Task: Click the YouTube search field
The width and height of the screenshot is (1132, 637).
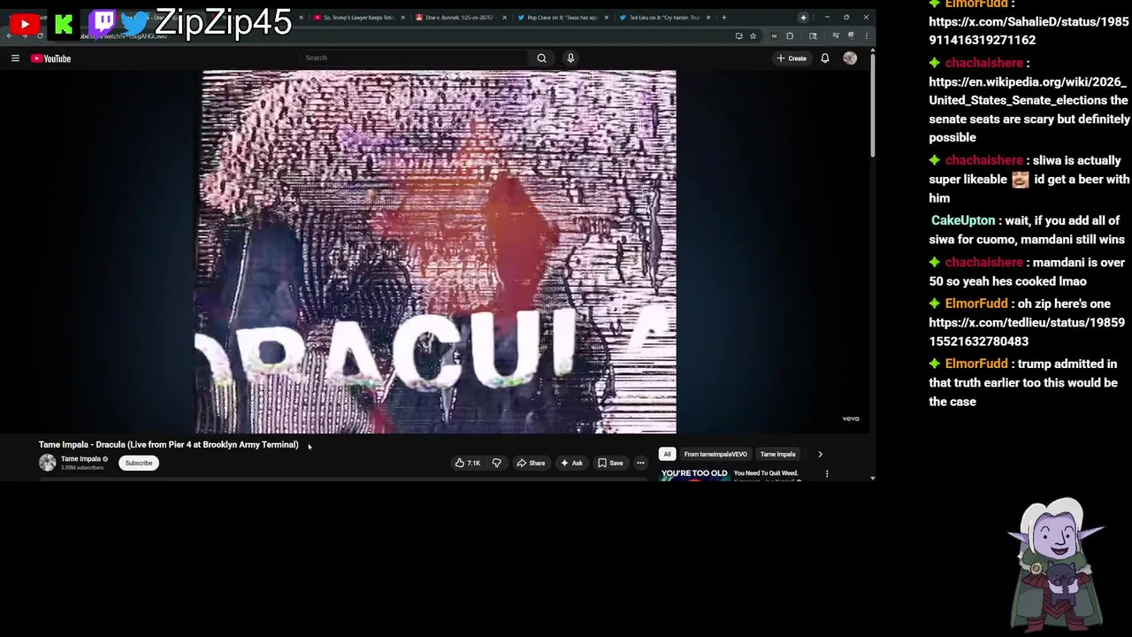Action: 413,58
